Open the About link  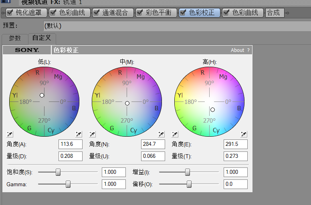[237, 50]
